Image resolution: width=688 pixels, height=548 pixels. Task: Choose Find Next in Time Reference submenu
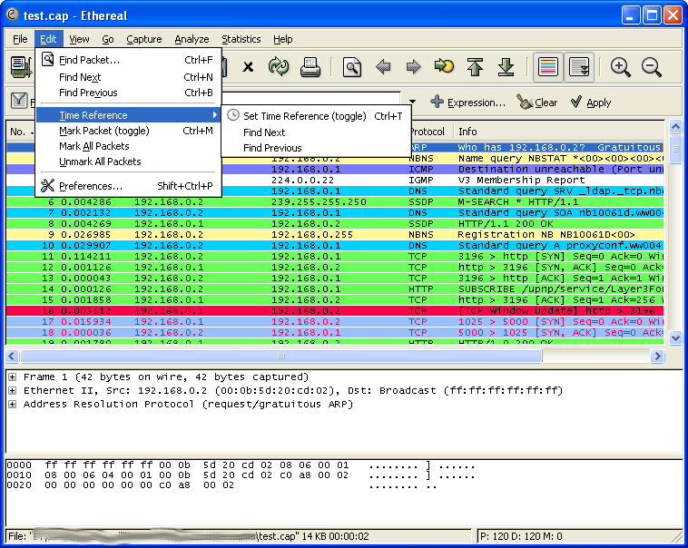coord(316,132)
